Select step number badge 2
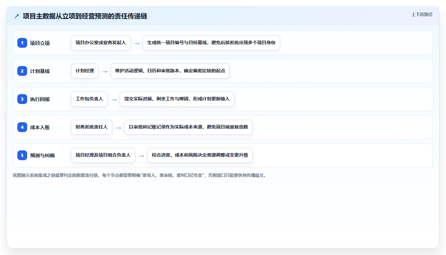Viewport: 446px width, 255px height. [x=22, y=71]
